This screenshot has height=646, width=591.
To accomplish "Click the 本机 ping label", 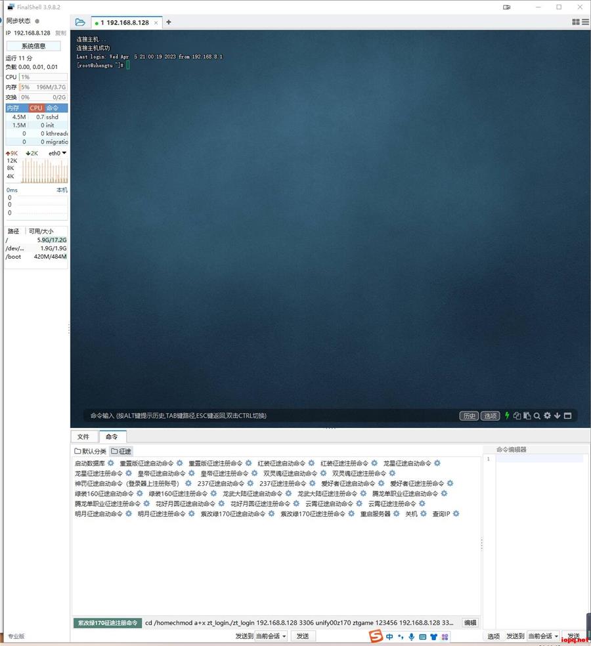I will 62,190.
